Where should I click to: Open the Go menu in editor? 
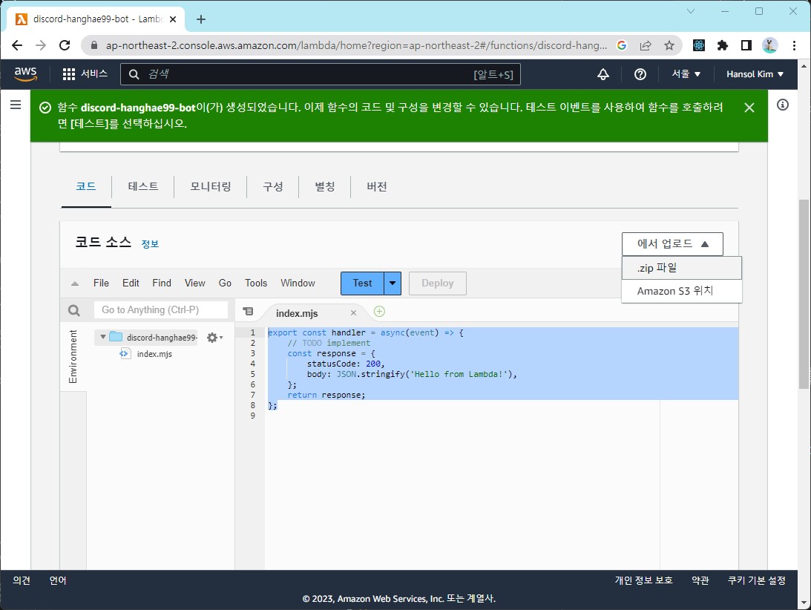225,283
